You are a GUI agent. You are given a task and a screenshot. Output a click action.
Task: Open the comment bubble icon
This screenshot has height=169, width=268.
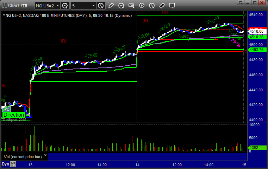(x=172, y=6)
